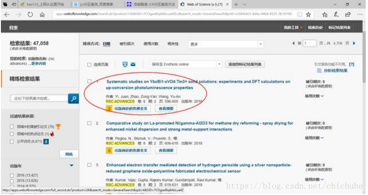Click 查看摘要 for result 1
The image size is (368, 195).
tap(166, 108)
